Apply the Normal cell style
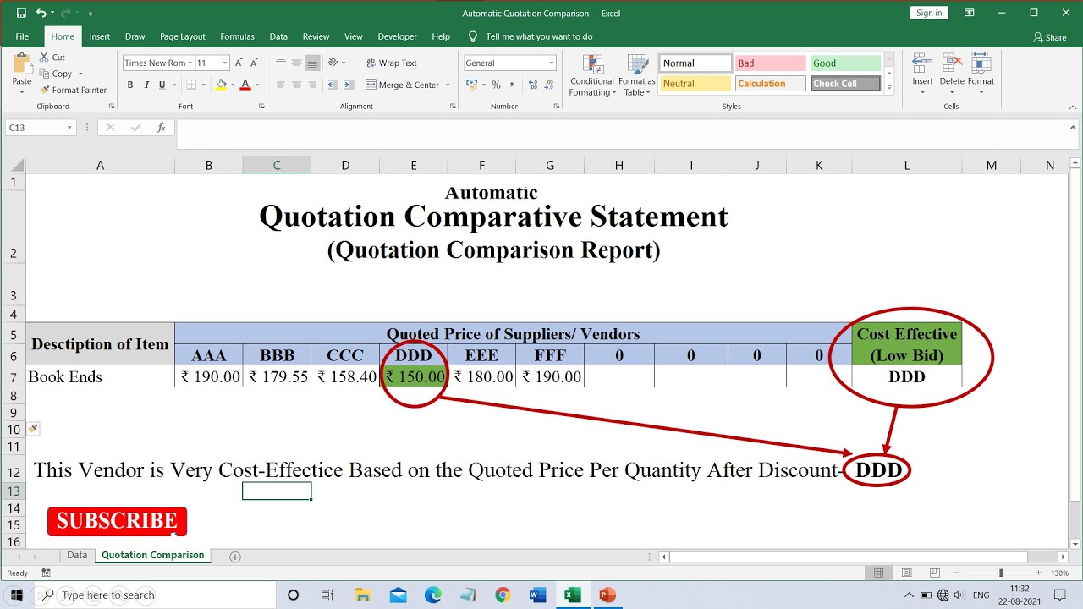The width and height of the screenshot is (1083, 609). tap(695, 63)
